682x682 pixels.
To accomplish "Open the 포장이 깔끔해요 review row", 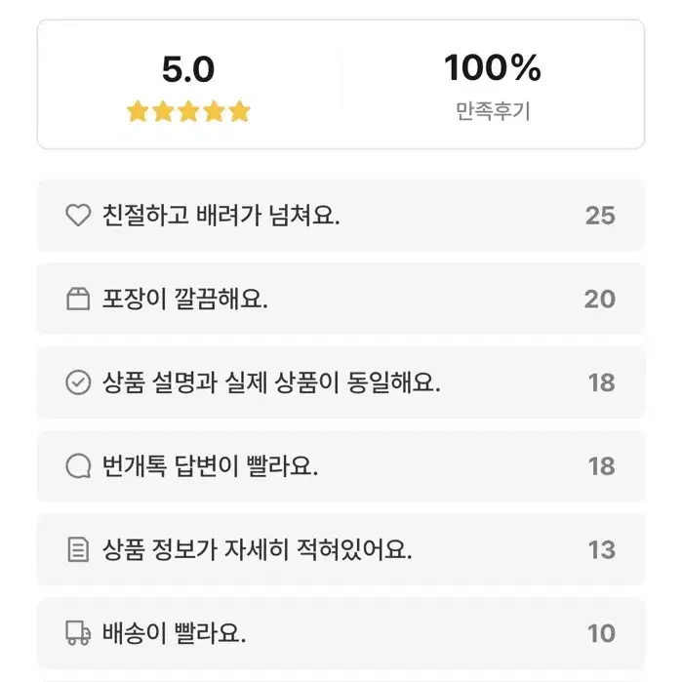I will click(341, 299).
